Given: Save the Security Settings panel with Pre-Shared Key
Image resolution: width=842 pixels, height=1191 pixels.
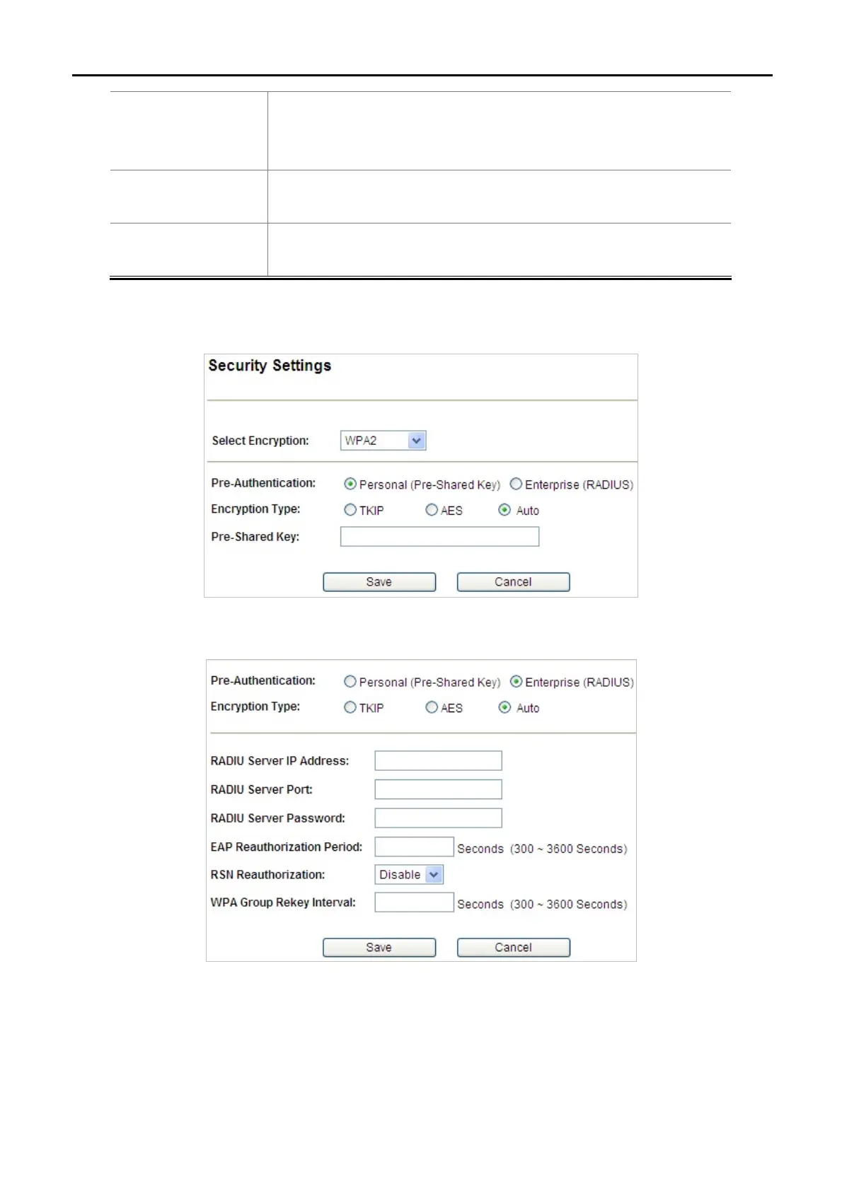Looking at the screenshot, I should pyautogui.click(x=379, y=582).
